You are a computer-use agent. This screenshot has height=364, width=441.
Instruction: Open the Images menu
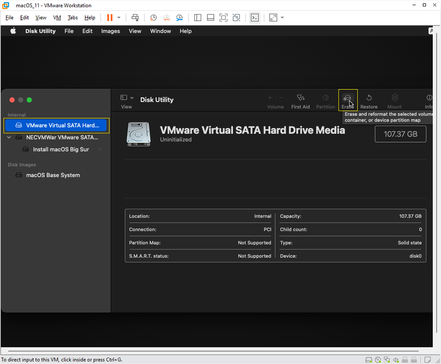(111, 31)
